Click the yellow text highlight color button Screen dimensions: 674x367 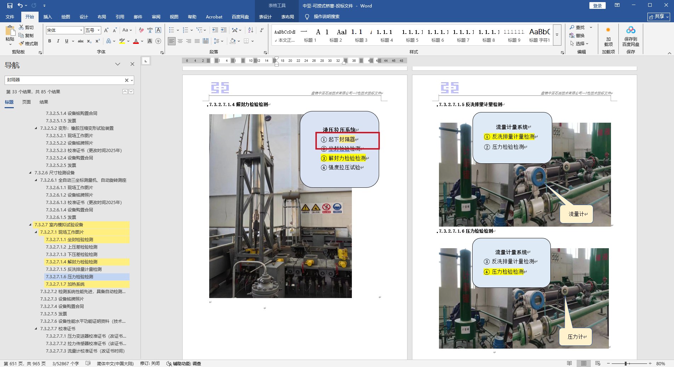[x=122, y=41]
